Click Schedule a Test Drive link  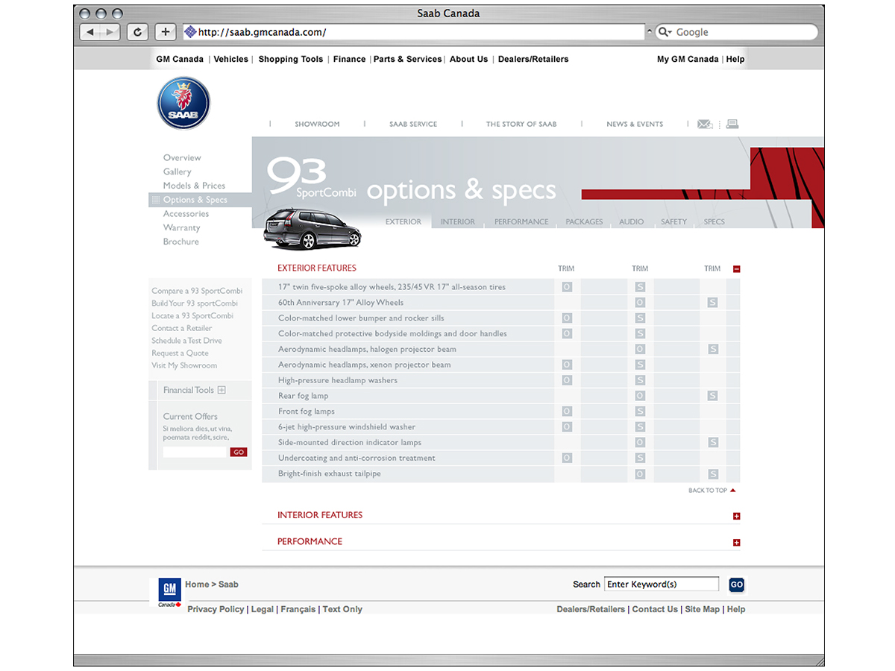coord(186,341)
